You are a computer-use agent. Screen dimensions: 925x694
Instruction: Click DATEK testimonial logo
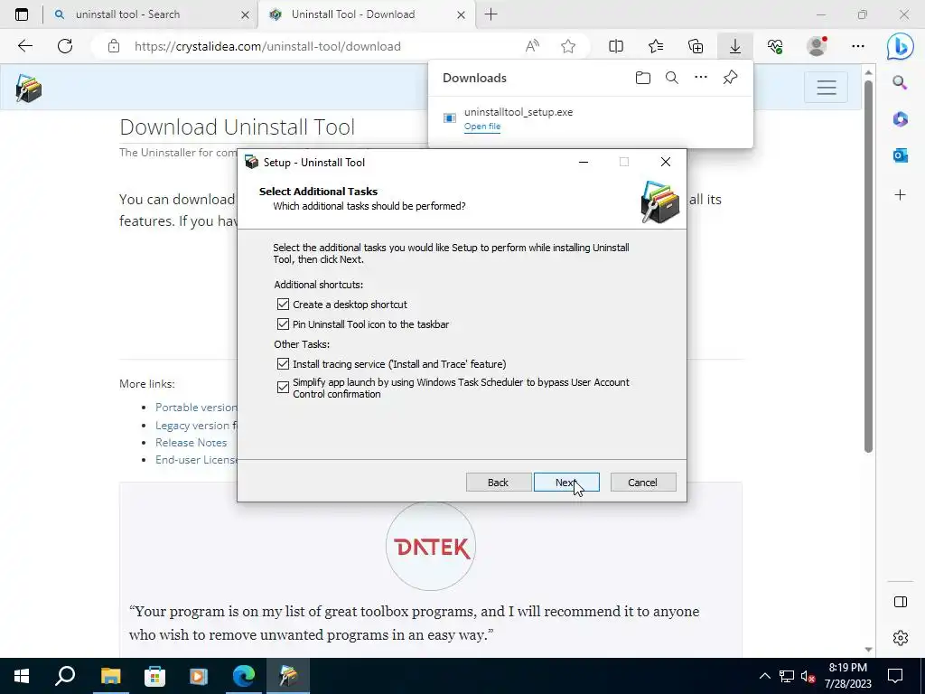tap(431, 547)
